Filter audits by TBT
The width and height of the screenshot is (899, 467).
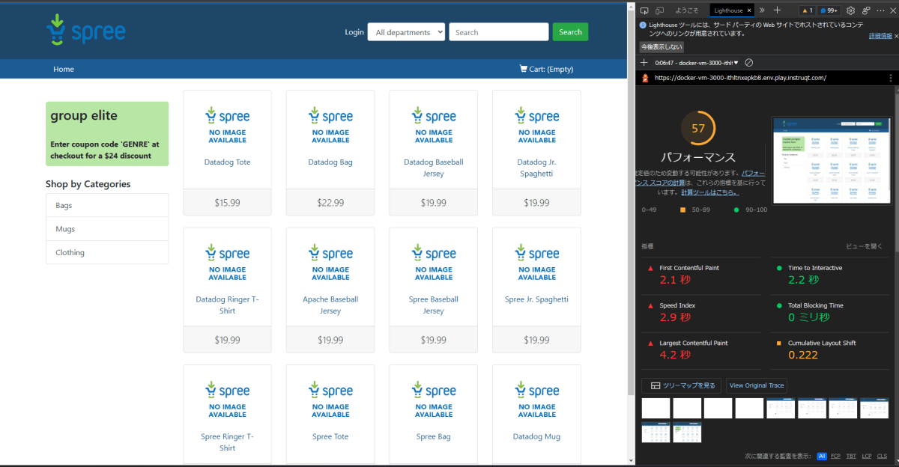point(851,456)
